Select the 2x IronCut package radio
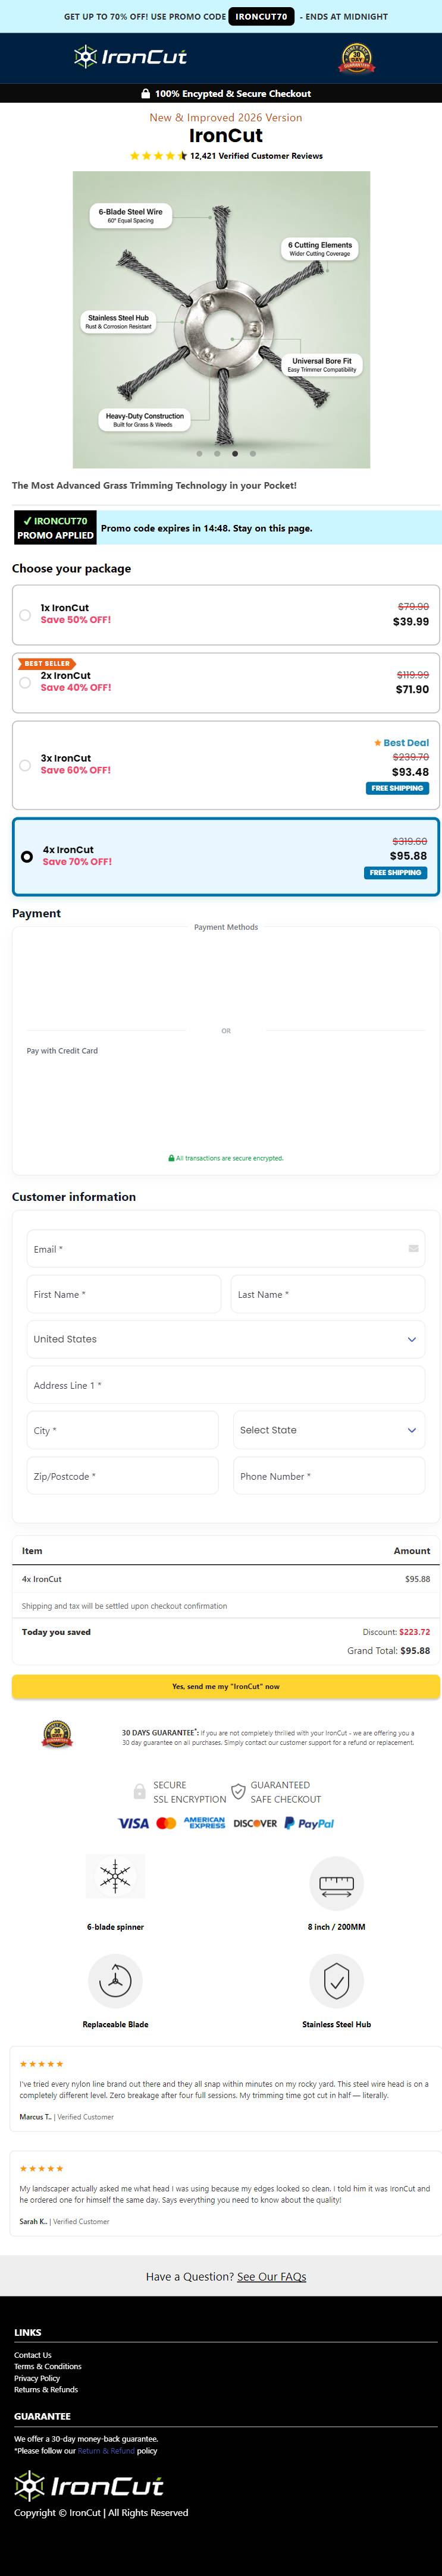 (25, 682)
